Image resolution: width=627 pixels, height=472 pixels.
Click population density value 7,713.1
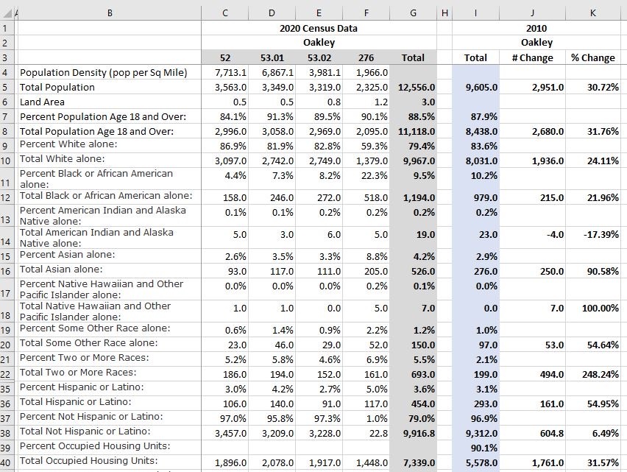click(224, 72)
